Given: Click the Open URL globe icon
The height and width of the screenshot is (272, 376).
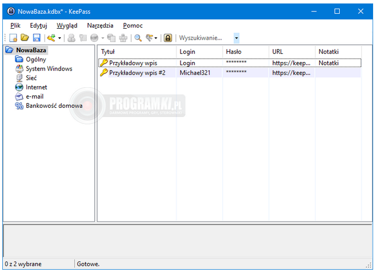Looking at the screenshot, I should point(94,38).
